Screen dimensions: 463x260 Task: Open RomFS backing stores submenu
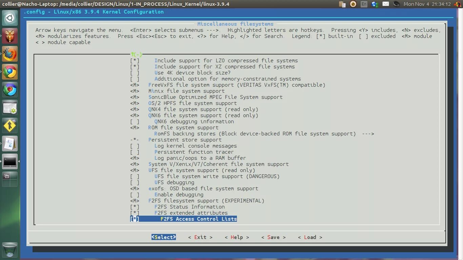point(264,134)
